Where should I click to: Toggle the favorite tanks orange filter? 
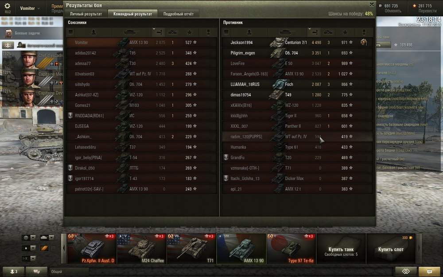44,248
